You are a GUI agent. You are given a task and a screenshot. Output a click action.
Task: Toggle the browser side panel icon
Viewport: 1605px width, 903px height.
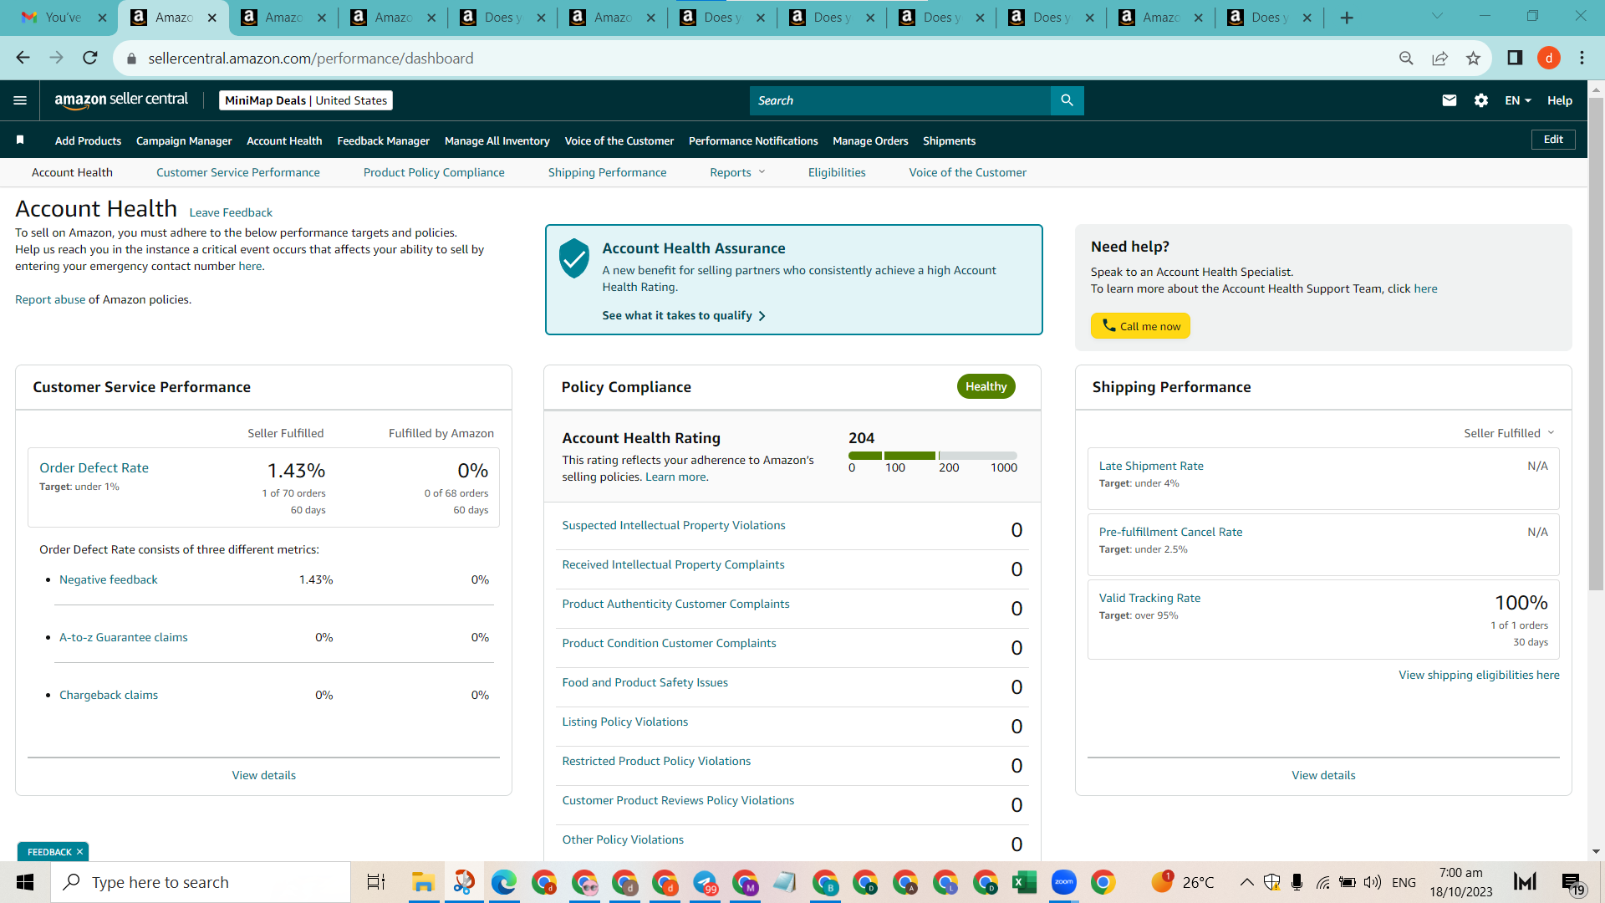pyautogui.click(x=1515, y=58)
